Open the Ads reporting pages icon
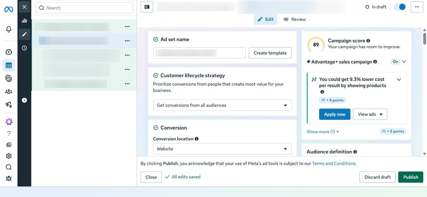Viewport: 427px width, 197px height. (9, 78)
